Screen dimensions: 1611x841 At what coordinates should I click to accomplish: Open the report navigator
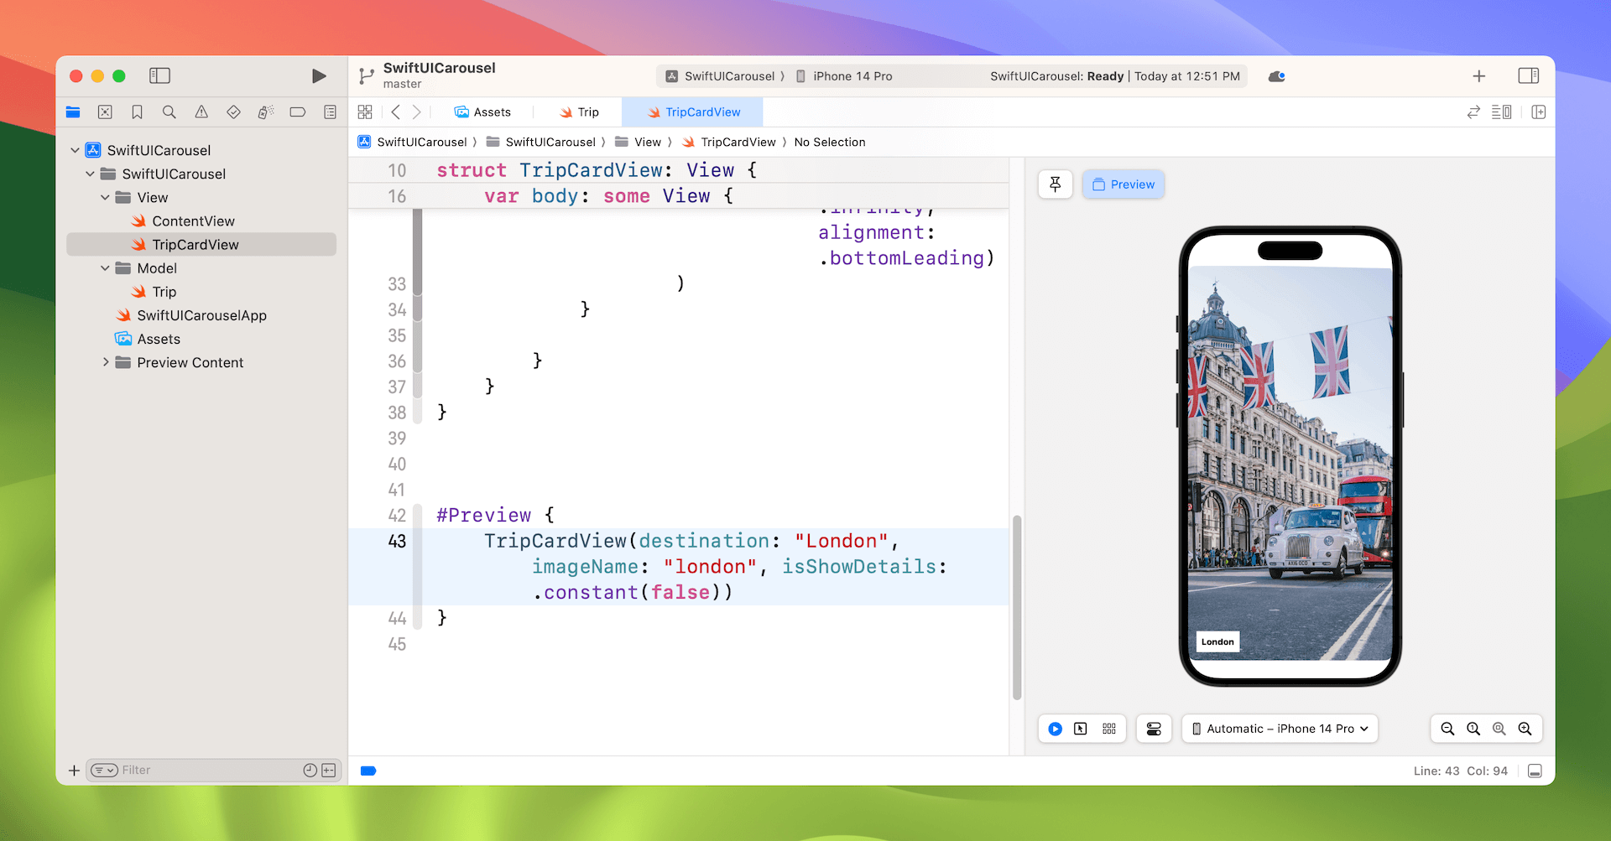(x=330, y=112)
